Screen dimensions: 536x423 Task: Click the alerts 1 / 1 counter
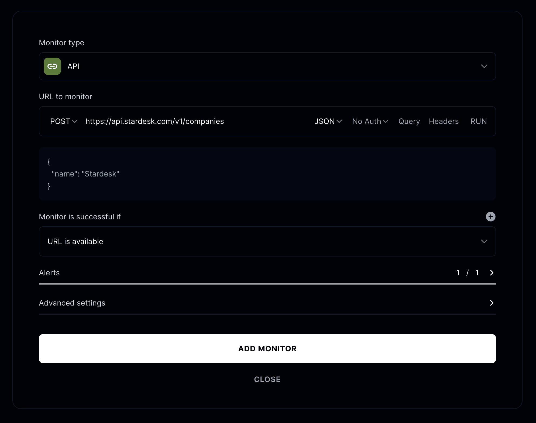coord(467,273)
